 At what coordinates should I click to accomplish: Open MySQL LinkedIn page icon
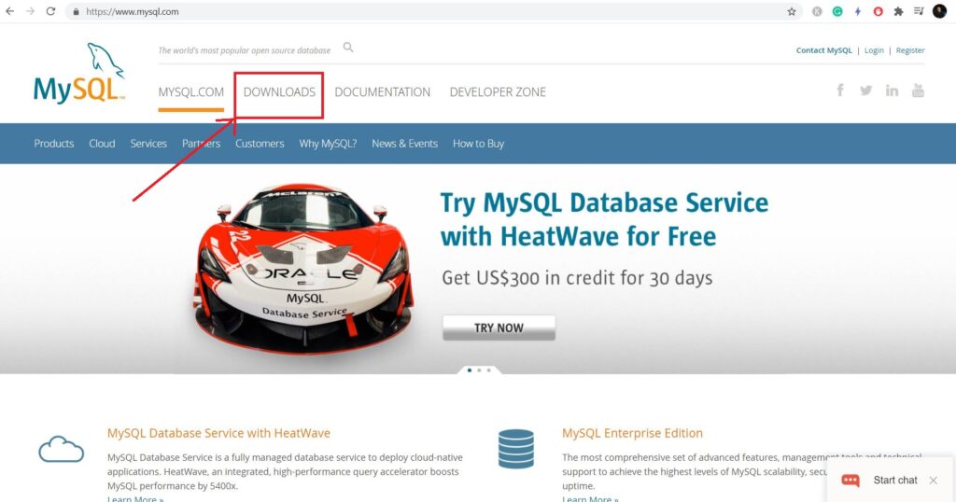click(892, 91)
